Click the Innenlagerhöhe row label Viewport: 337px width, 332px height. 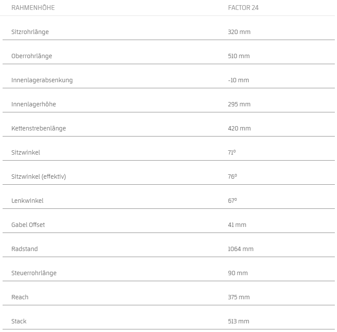pos(33,104)
